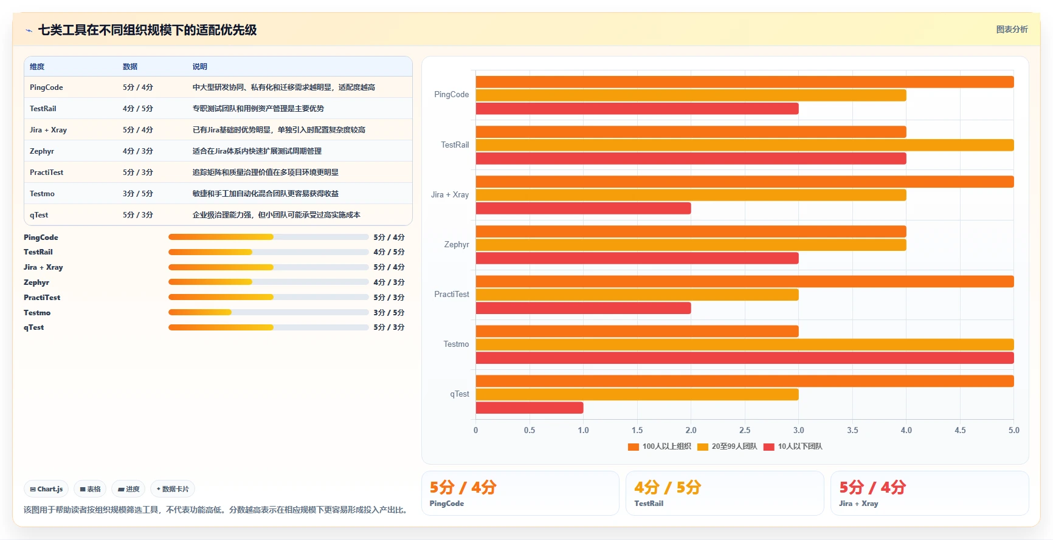Image resolution: width=1053 pixels, height=540 pixels.
Task: Toggle the 20至99人团队 legend swatch
Action: pyautogui.click(x=703, y=446)
